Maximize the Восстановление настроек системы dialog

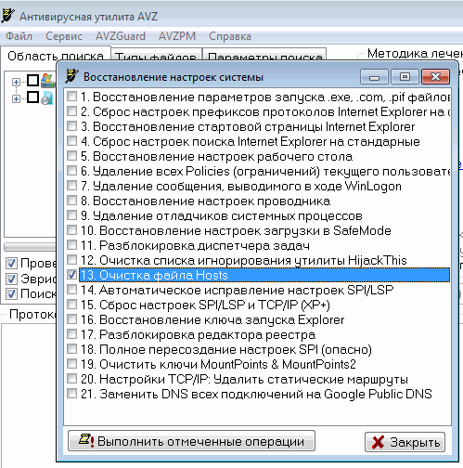coord(405,76)
